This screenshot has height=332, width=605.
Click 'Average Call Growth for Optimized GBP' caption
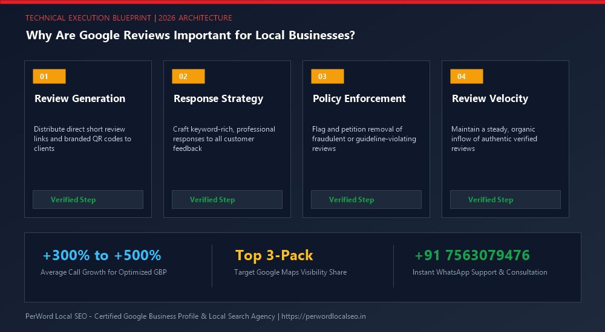(x=104, y=272)
